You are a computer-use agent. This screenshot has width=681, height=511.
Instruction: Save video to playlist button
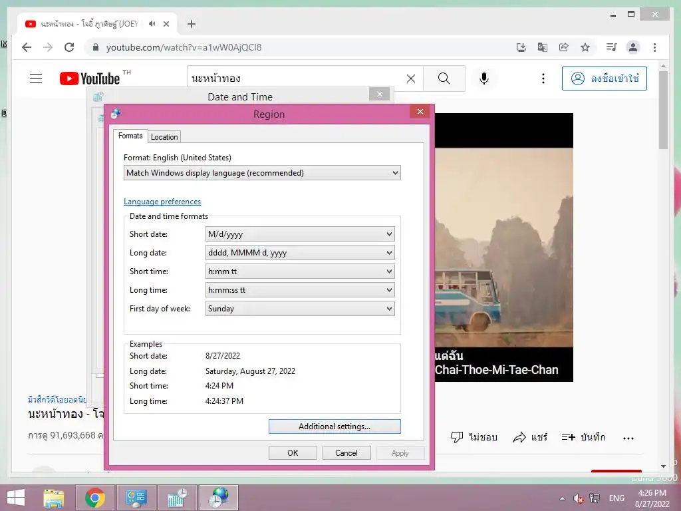click(x=583, y=437)
